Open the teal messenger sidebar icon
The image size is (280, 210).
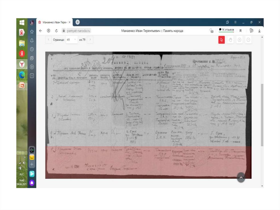pyautogui.click(x=32, y=174)
